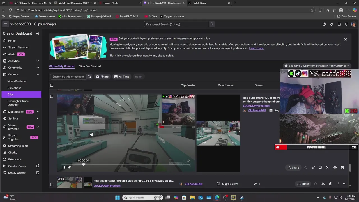Viewport: 359px width, 202px height.
Task: Open Microsoft Edge taskbar icon
Action: pyautogui.click(x=217, y=198)
